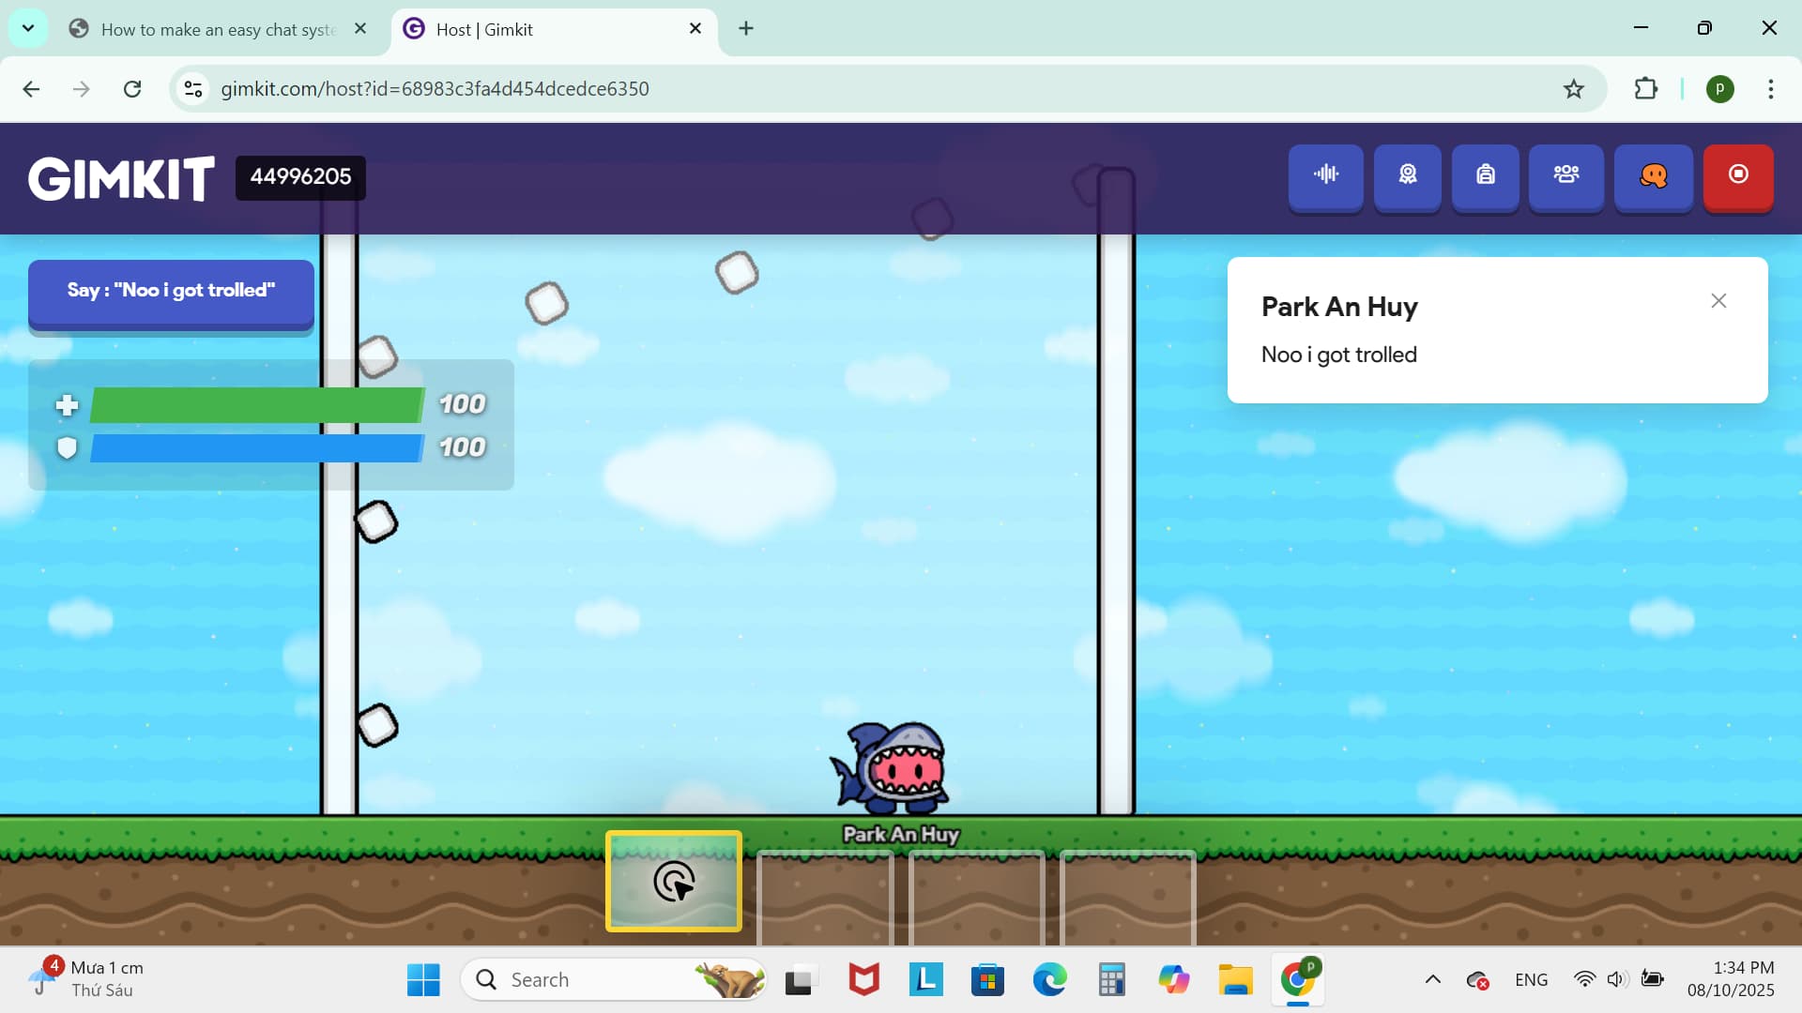The width and height of the screenshot is (1802, 1013).
Task: Expand the tab search dropdown arrow
Action: pos(28,28)
